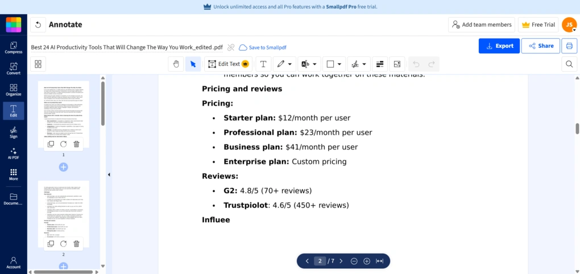The height and width of the screenshot is (274, 580).
Task: Click Add team members button
Action: (482, 25)
